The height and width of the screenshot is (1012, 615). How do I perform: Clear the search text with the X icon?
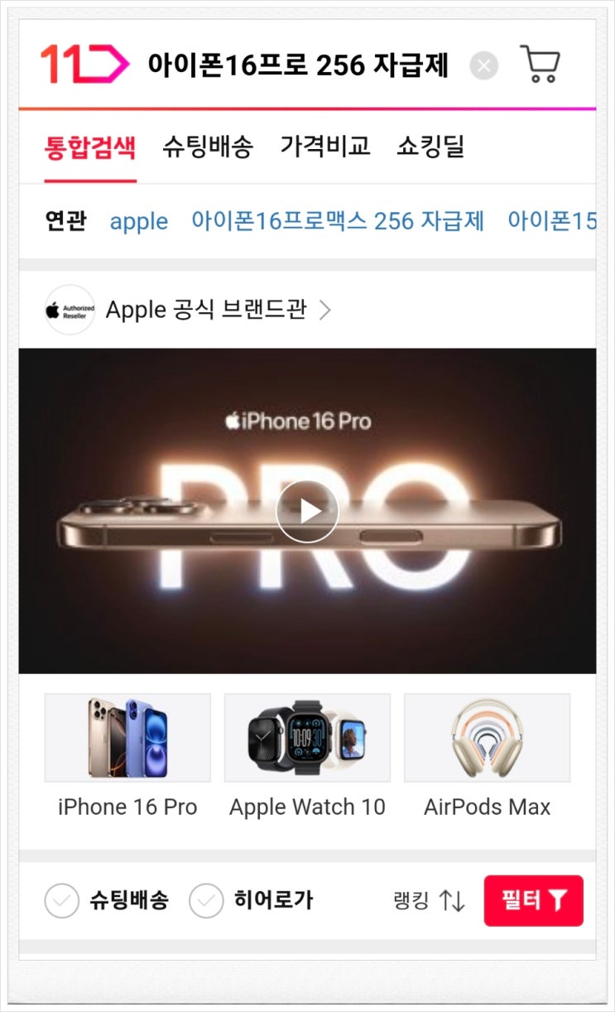click(484, 65)
